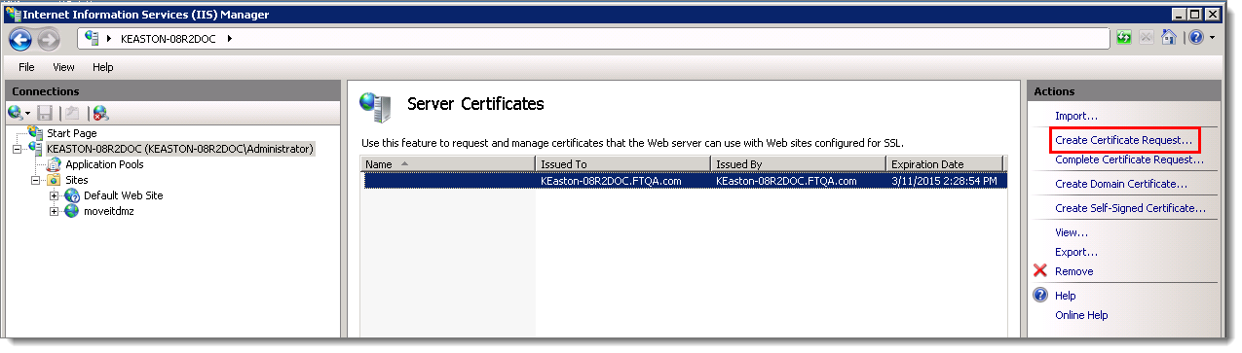
Task: Sort by Expiration Date column header
Action: [x=945, y=164]
